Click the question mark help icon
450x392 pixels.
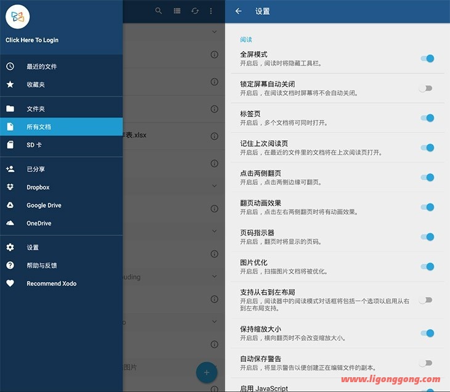click(10, 266)
